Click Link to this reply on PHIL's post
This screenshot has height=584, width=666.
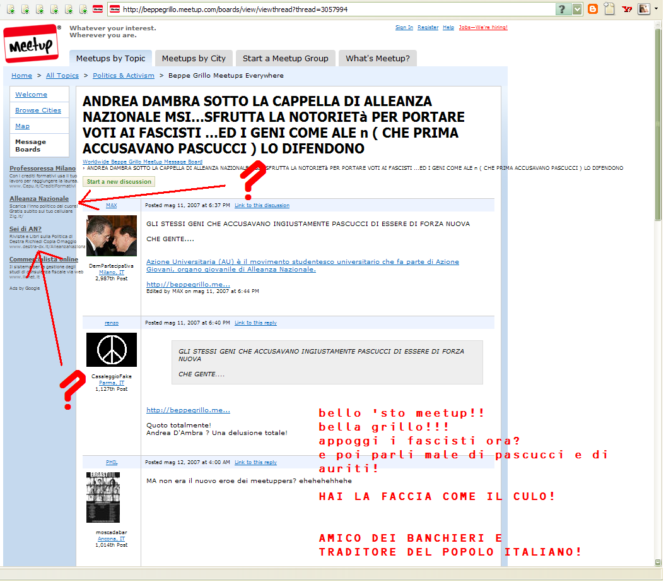tap(255, 462)
